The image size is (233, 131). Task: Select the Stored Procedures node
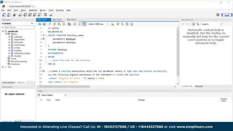click(x=19, y=61)
